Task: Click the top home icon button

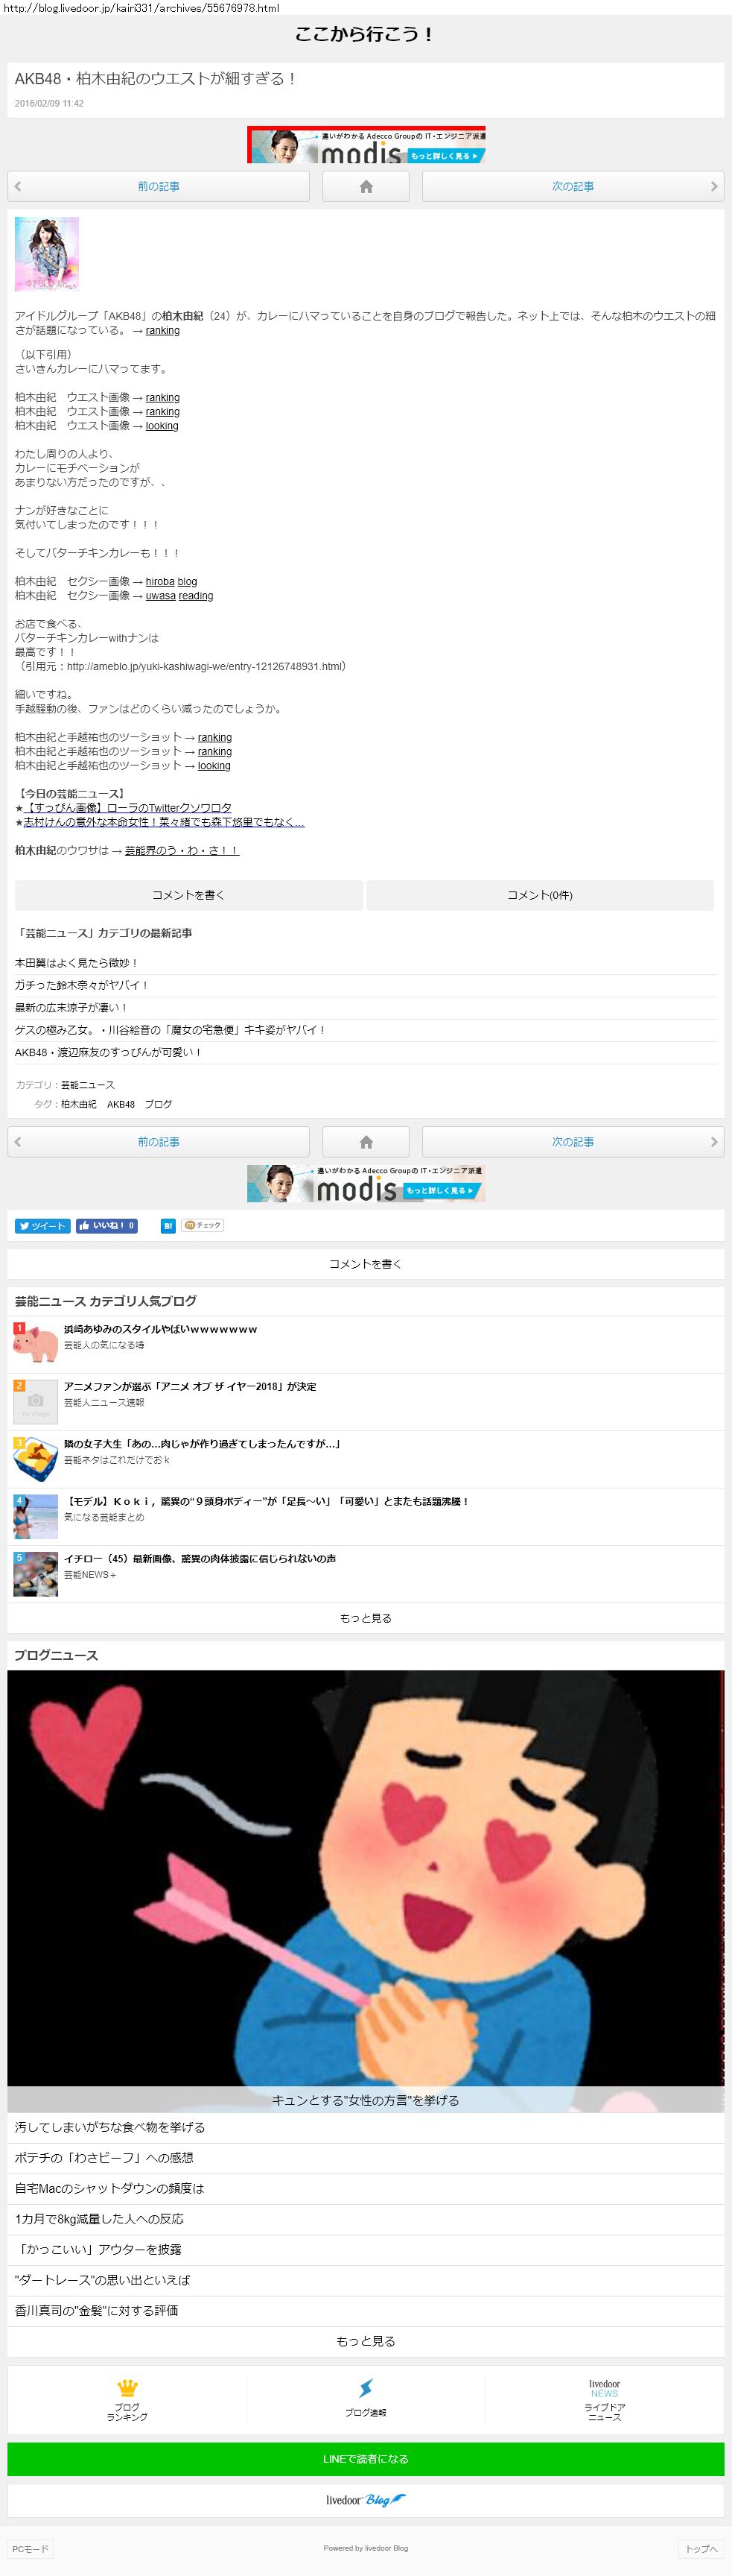Action: (x=366, y=187)
